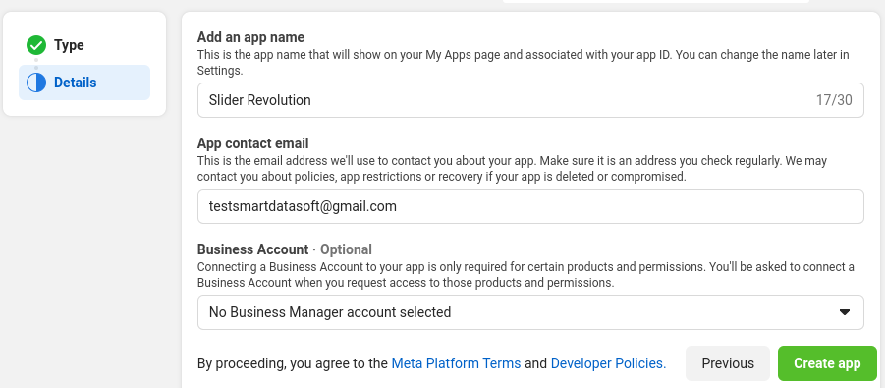The height and width of the screenshot is (388, 885).
Task: Click the Business Account connection description text
Action: click(x=525, y=274)
